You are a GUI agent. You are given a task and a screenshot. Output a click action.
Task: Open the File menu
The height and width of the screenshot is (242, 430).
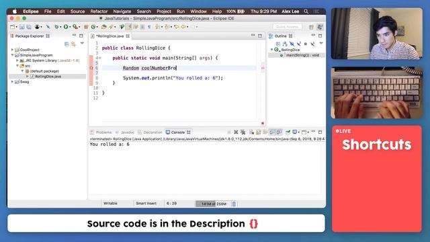pyautogui.click(x=48, y=11)
